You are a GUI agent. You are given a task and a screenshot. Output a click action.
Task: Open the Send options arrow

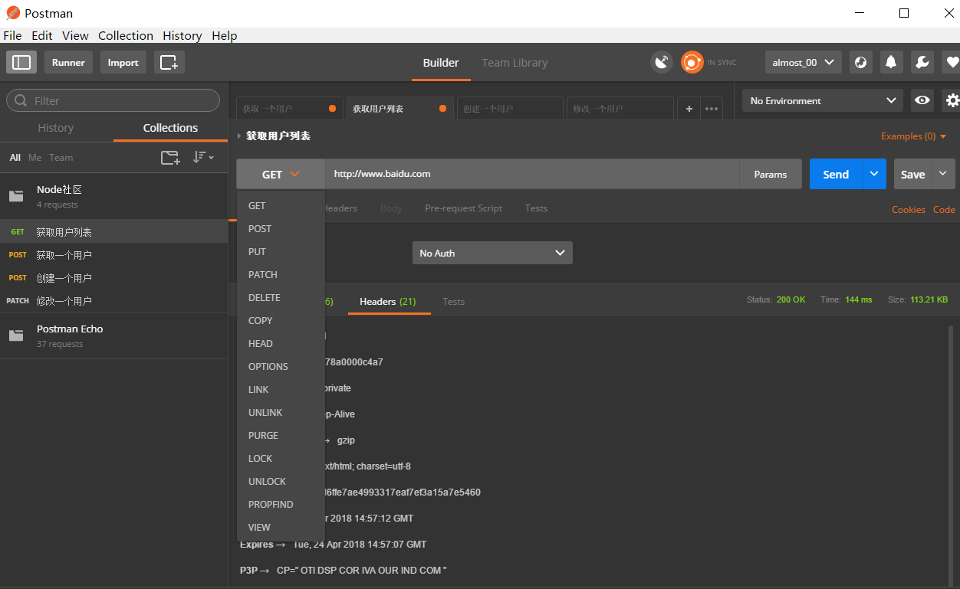pyautogui.click(x=874, y=174)
